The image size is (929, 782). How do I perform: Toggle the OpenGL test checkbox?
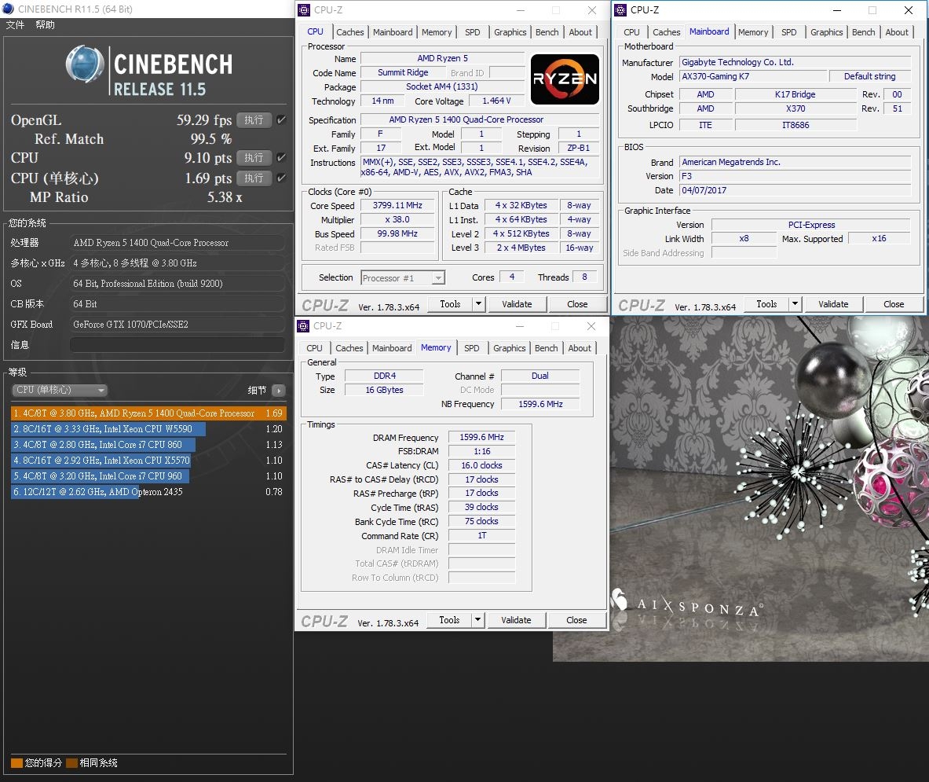pyautogui.click(x=281, y=119)
